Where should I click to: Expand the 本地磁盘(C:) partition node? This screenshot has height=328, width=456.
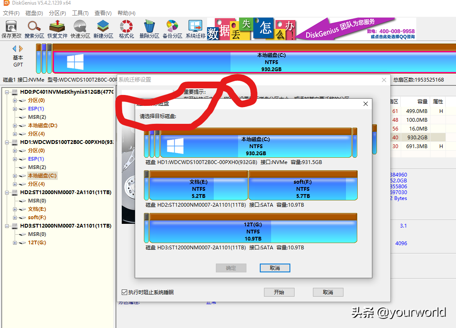(x=15, y=176)
